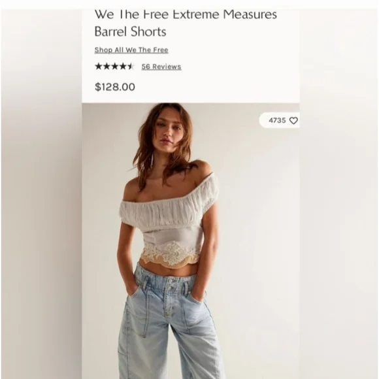Click the first star in the rating
Viewport: 379px width, 379px height.
pos(99,66)
